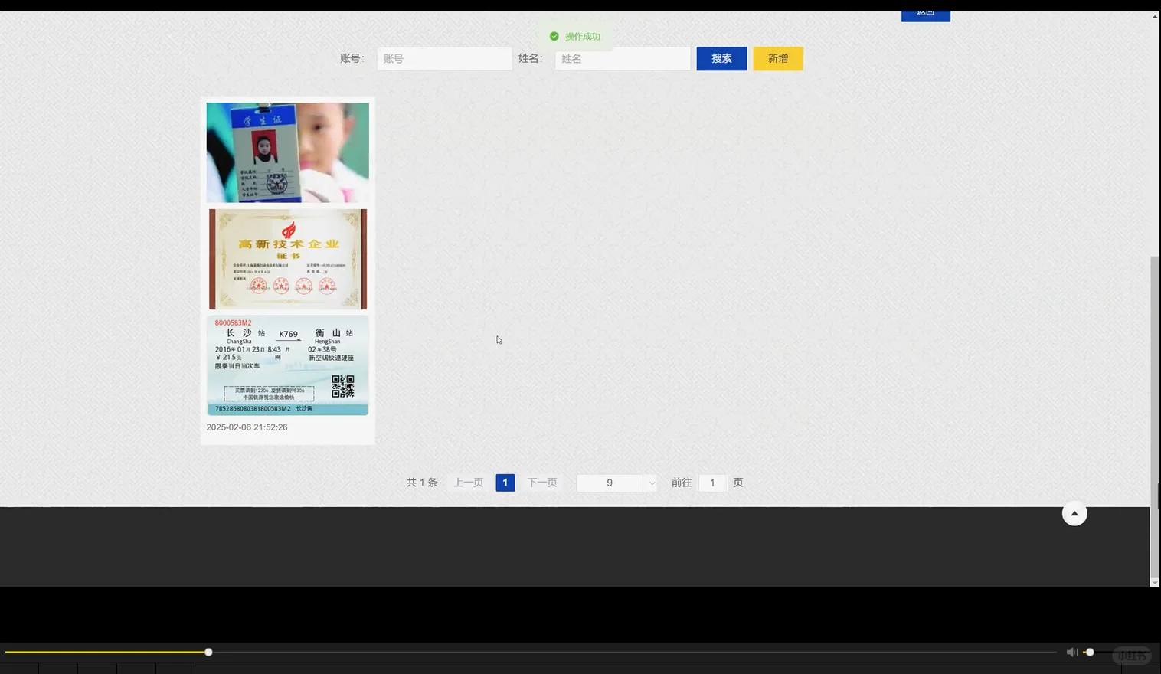Image resolution: width=1161 pixels, height=674 pixels.
Task: Click the back-to-top arrow button
Action: pos(1074,513)
